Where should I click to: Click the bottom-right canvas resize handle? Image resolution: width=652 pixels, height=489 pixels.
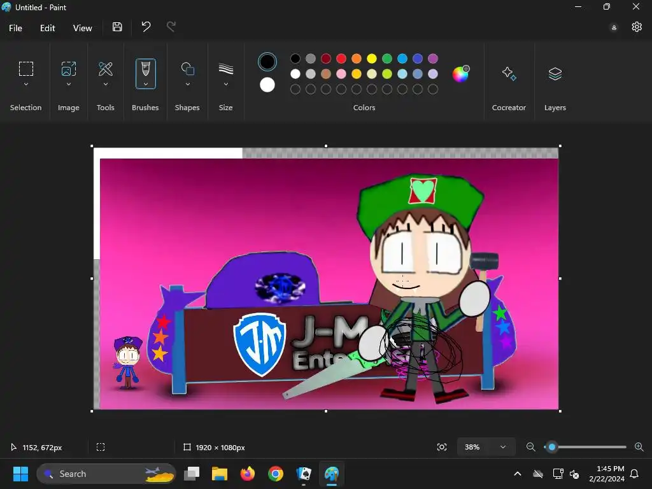click(x=560, y=411)
